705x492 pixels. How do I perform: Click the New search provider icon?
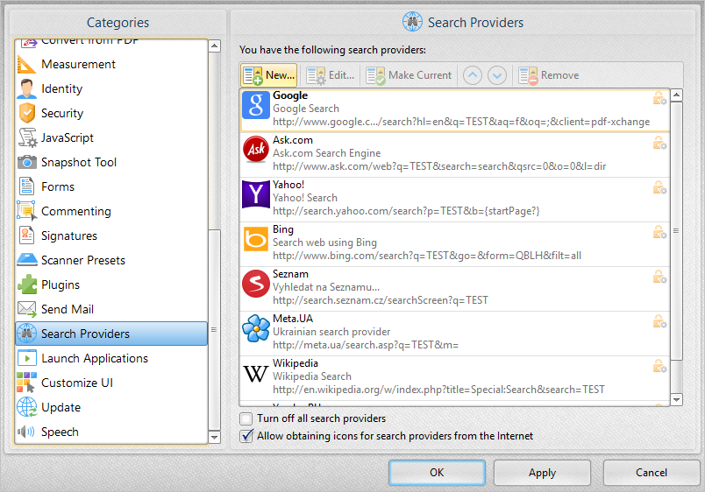click(253, 75)
